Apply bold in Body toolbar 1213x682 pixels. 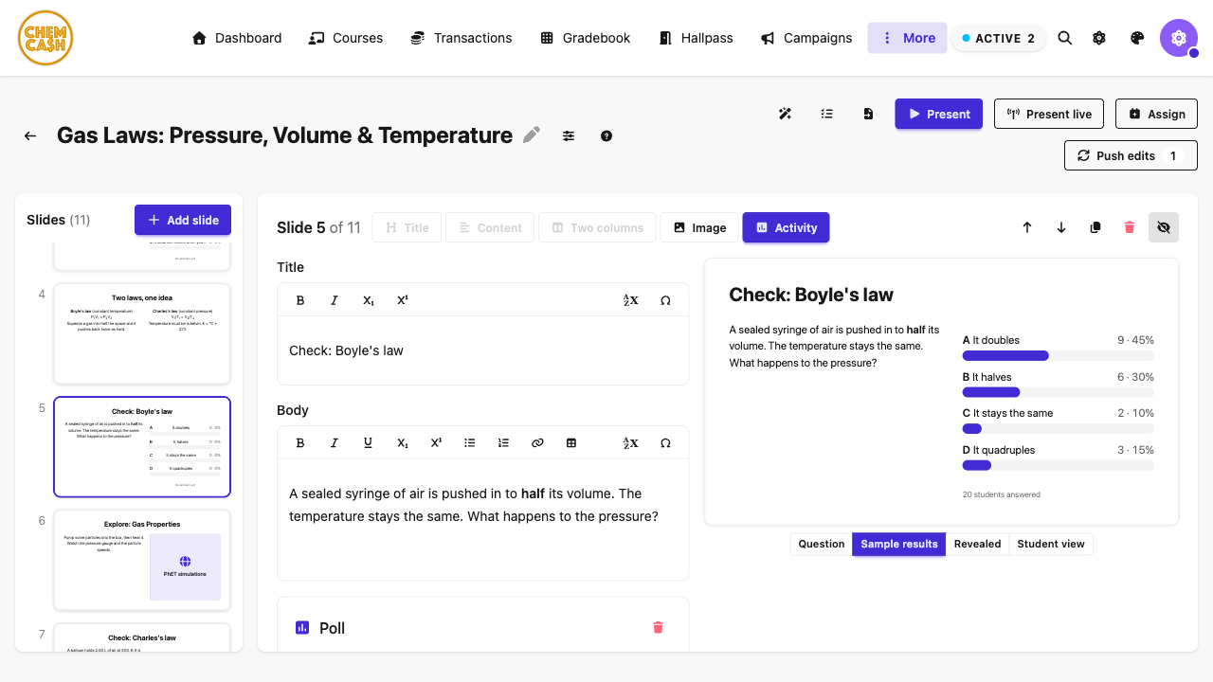coord(300,442)
